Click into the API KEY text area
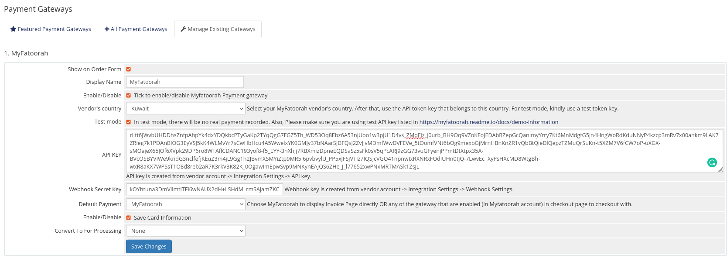Screen dimensions: 727x262 [x=424, y=151]
